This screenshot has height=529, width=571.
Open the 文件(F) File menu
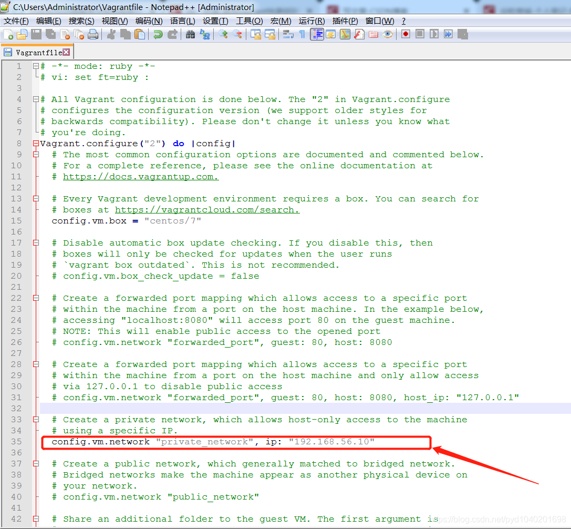[16, 21]
